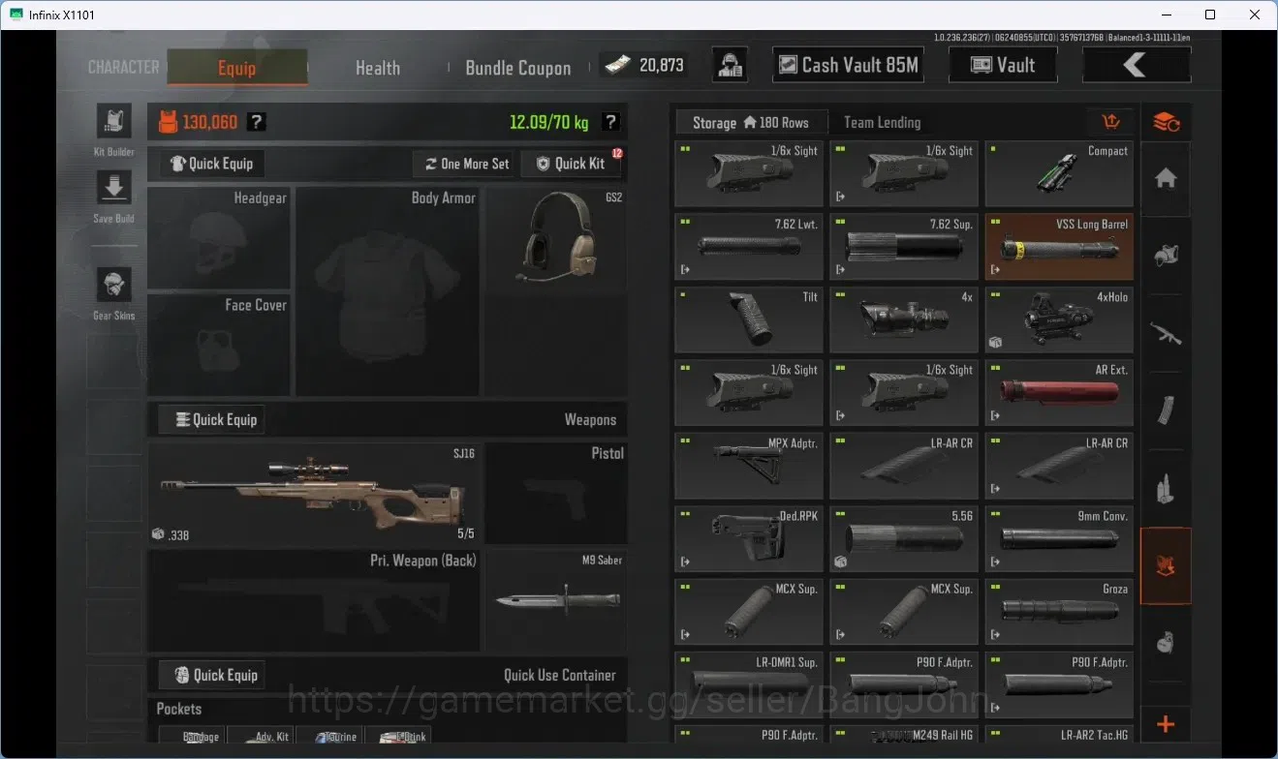Select the Bandage in Pockets

190,737
